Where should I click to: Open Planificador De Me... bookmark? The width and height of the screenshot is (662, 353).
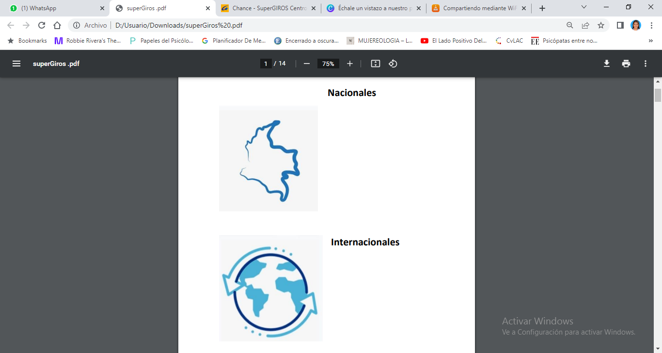click(x=234, y=41)
